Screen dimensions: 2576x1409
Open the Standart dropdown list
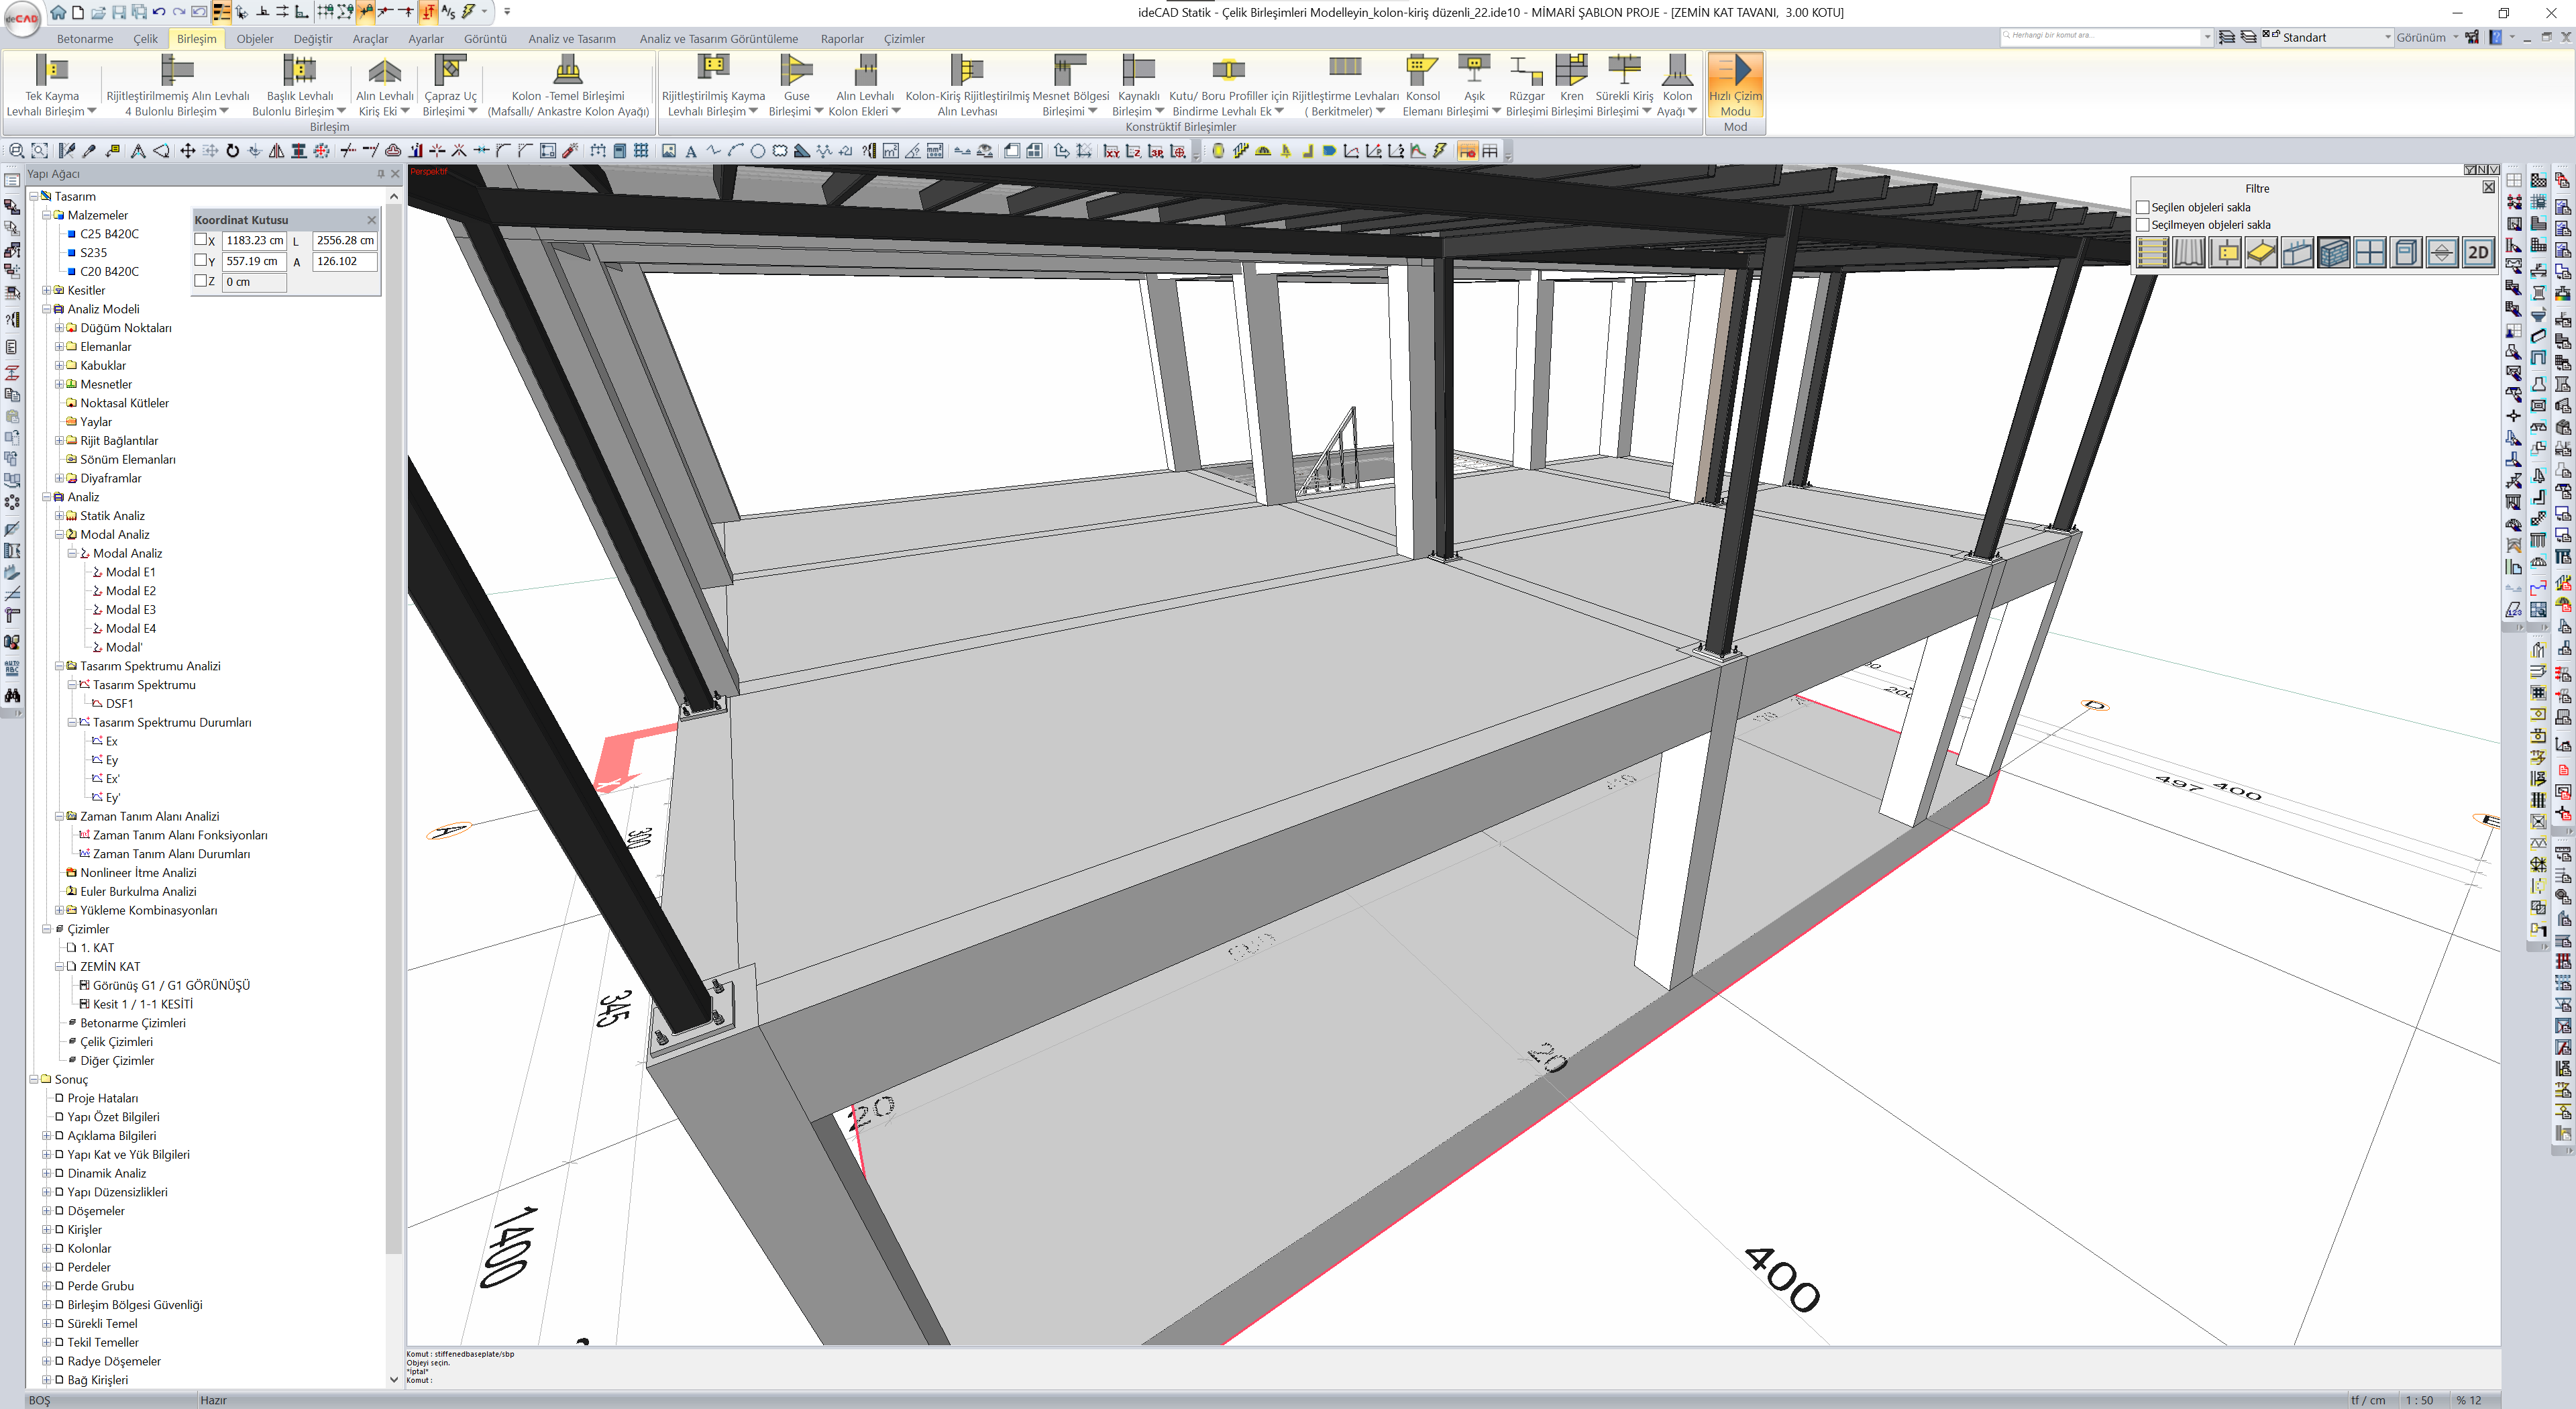coord(2388,38)
